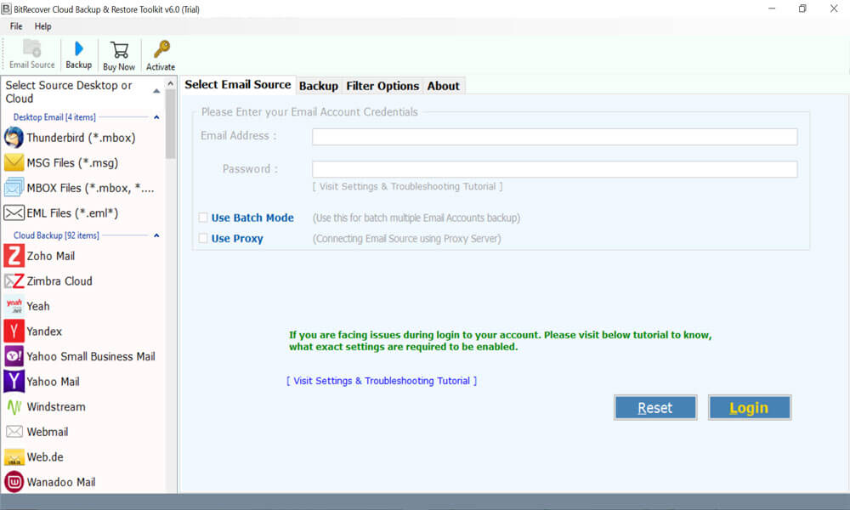Click the Use Batch Mode label
Viewport: 850px width, 510px height.
tap(252, 218)
